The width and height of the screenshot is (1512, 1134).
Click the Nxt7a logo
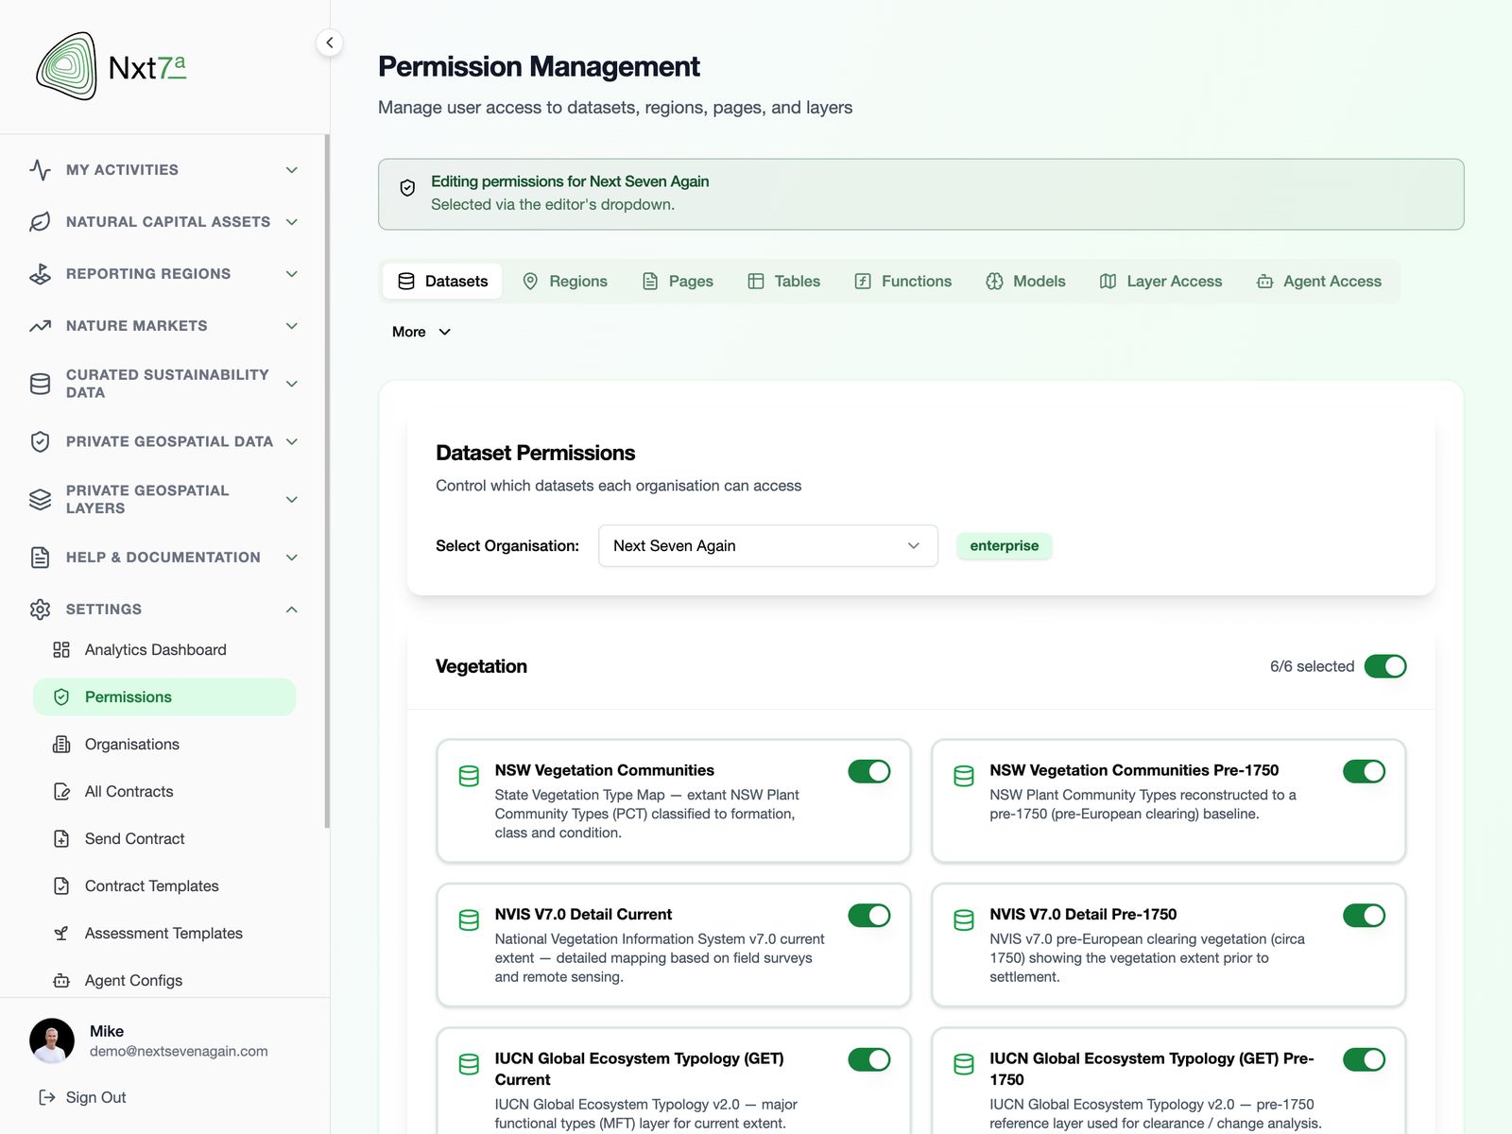coord(111,66)
